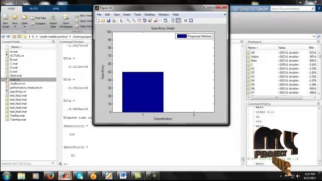Click Clear Workspace button
The width and height of the screenshot is (322, 181).
point(84,26)
